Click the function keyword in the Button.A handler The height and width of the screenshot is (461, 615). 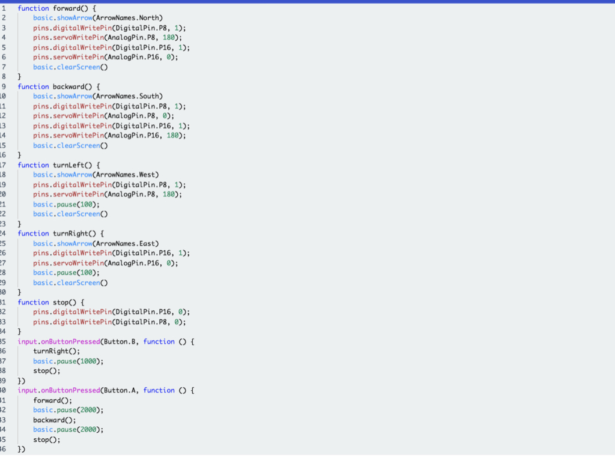point(159,390)
